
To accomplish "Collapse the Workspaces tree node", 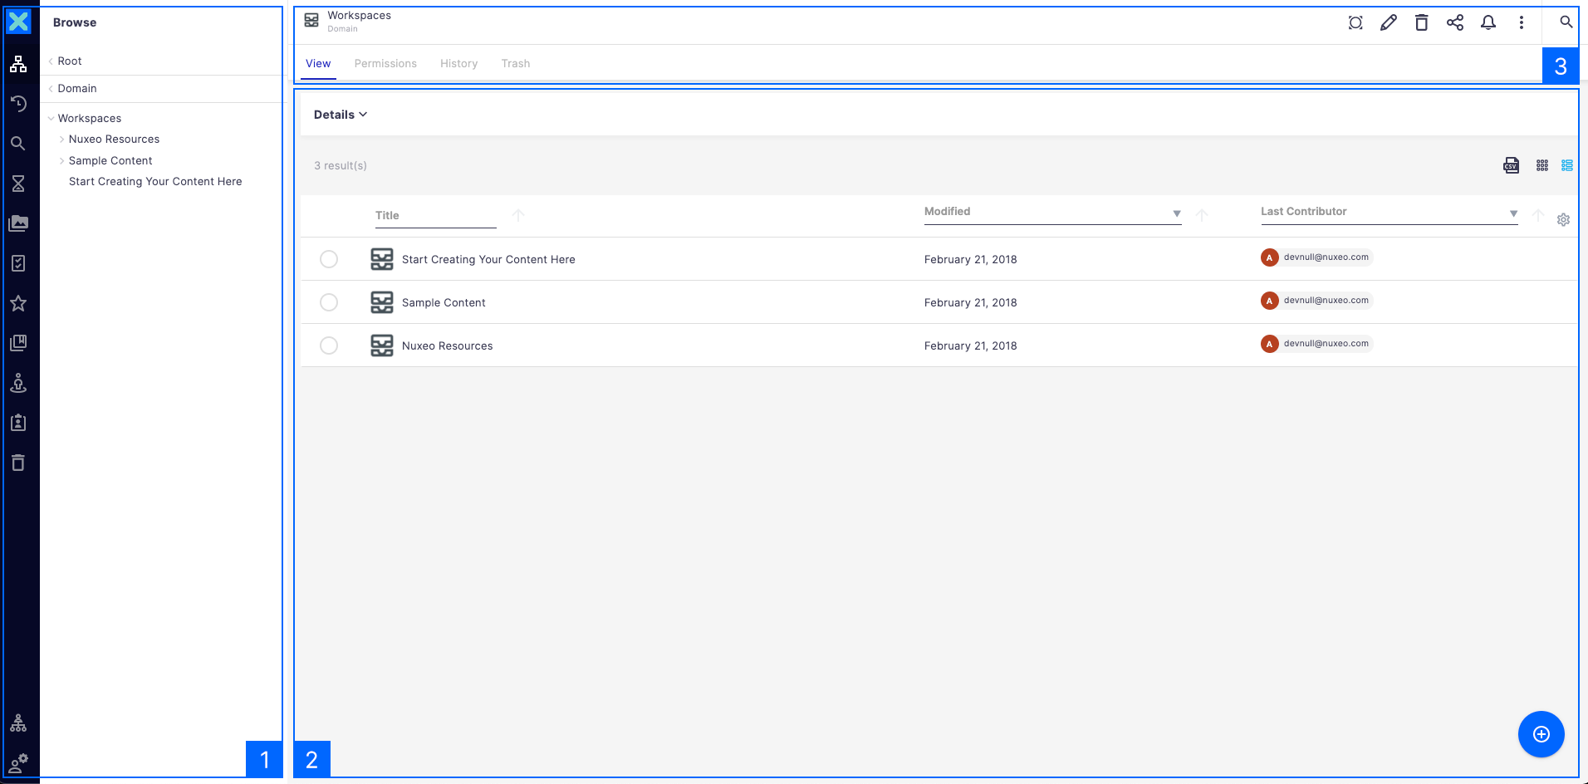I will [51, 119].
